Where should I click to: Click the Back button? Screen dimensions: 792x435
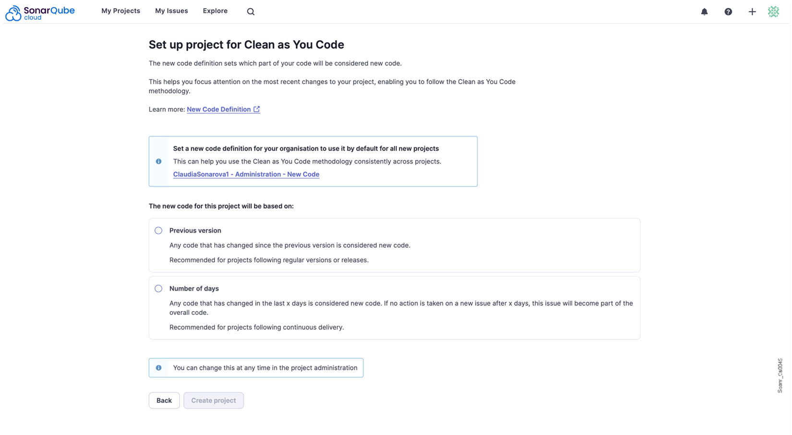164,400
